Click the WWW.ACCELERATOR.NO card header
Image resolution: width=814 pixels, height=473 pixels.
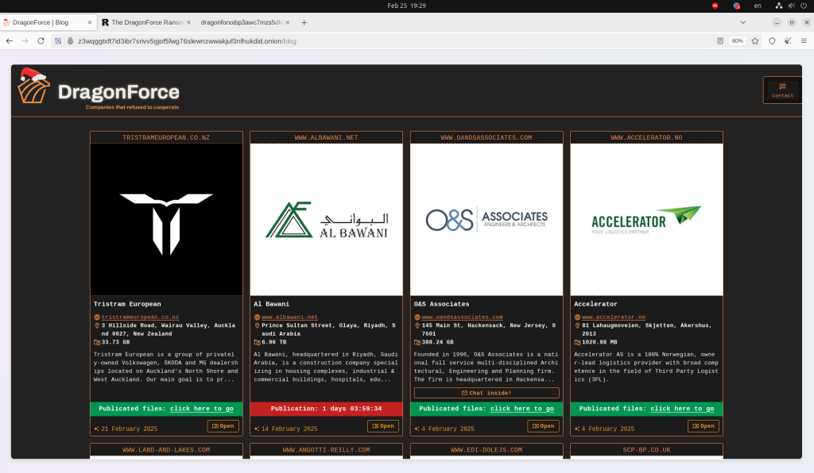click(646, 137)
